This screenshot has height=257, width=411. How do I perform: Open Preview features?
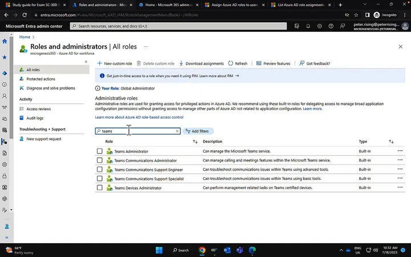pyautogui.click(x=273, y=63)
